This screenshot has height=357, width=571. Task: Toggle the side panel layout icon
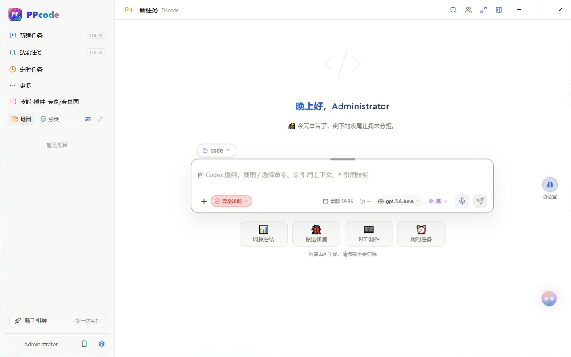[x=499, y=10]
